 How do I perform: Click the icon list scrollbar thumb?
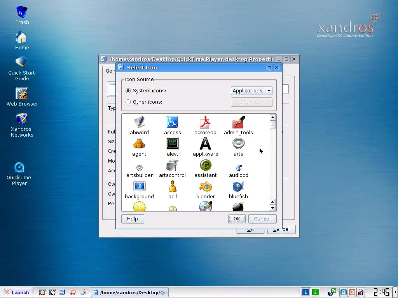tap(272, 125)
